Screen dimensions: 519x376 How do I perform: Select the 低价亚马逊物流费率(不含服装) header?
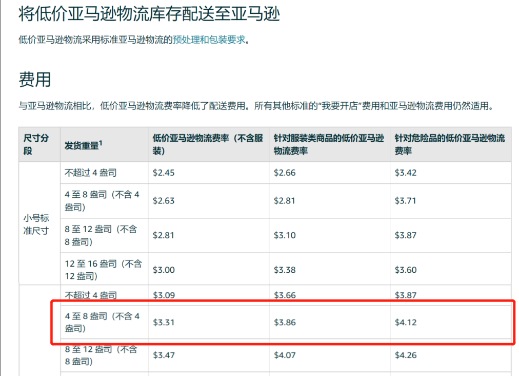[x=209, y=144]
